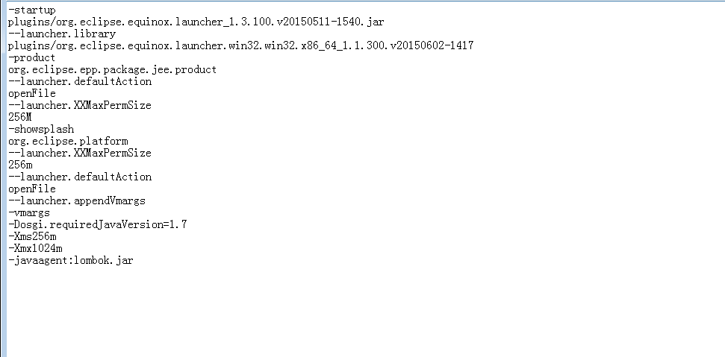Click the first --launcher.XXMaxPermSize line
The width and height of the screenshot is (725, 357).
coord(80,105)
